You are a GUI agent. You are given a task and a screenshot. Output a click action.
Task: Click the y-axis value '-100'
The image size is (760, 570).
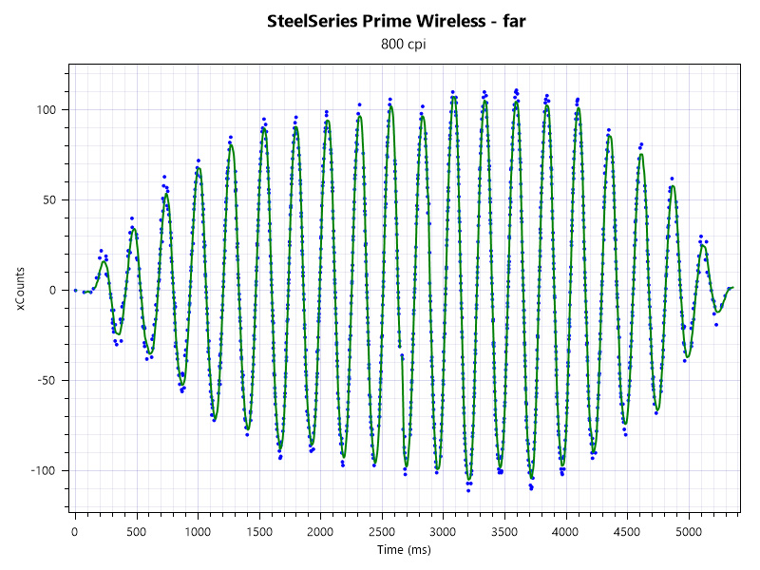coord(44,470)
